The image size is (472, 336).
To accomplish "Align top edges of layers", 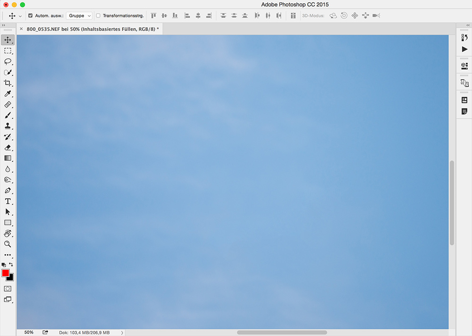I will [153, 16].
